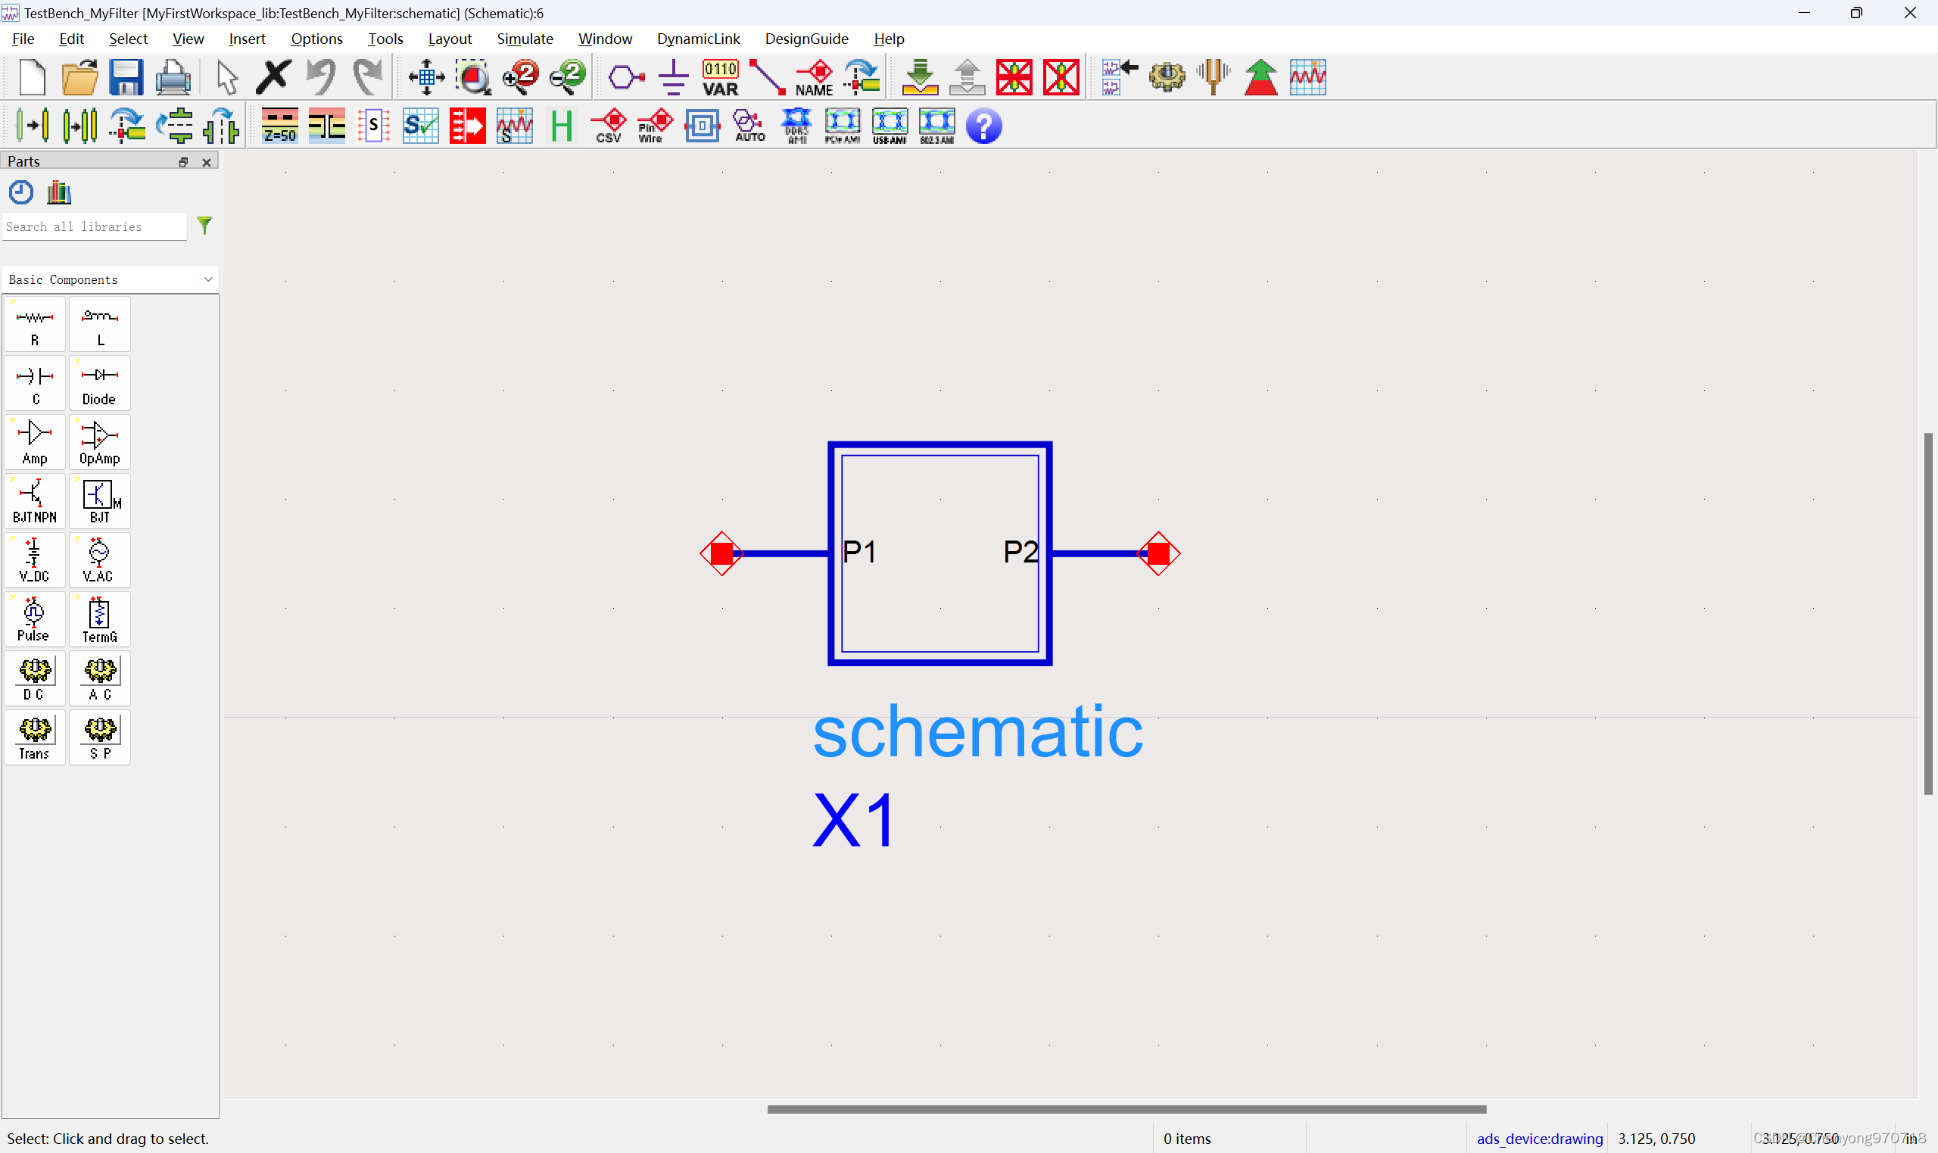Open the DesignGuide menu
Image resolution: width=1938 pixels, height=1153 pixels.
point(805,38)
